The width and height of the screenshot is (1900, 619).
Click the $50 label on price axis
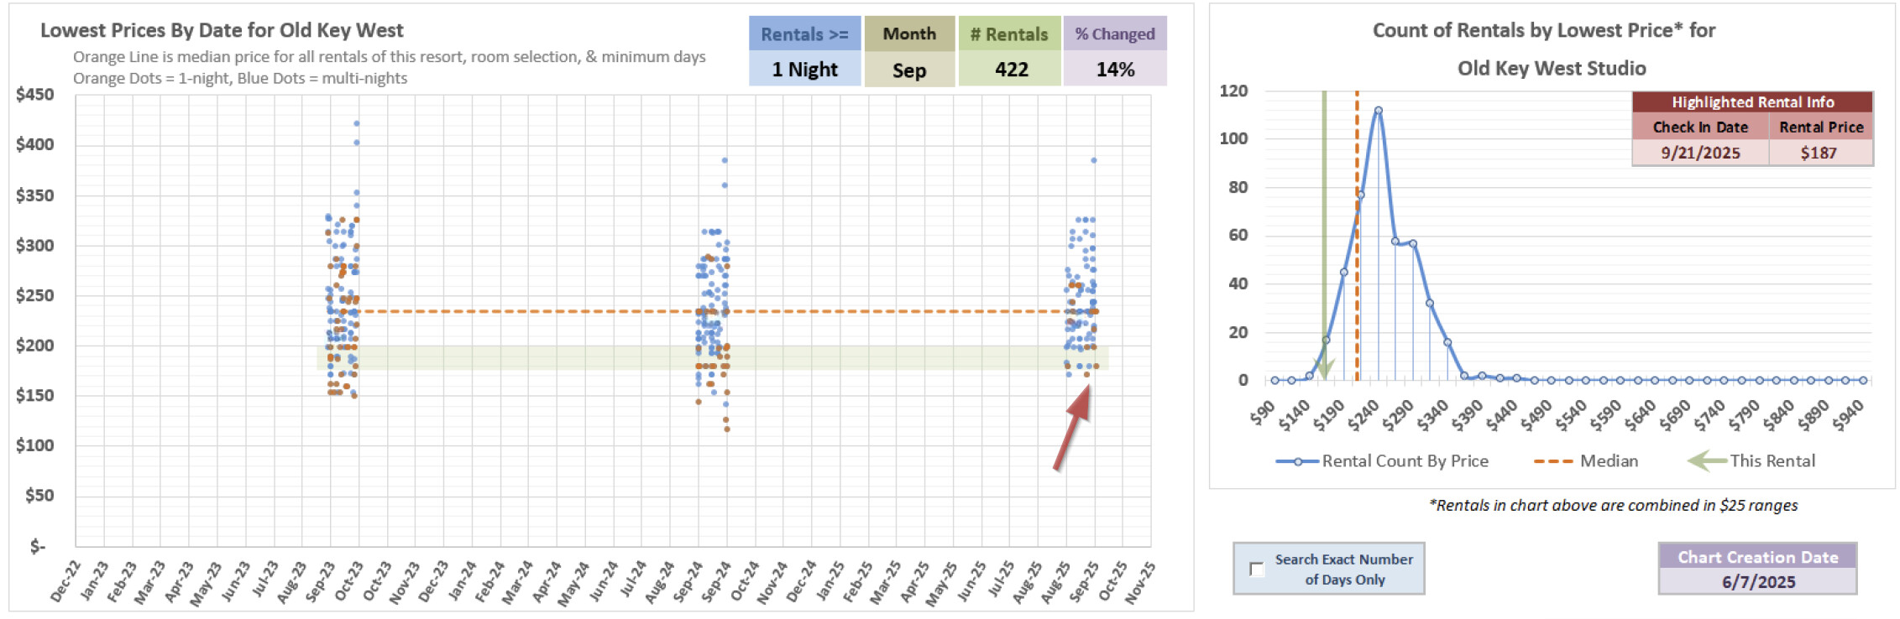pos(39,496)
